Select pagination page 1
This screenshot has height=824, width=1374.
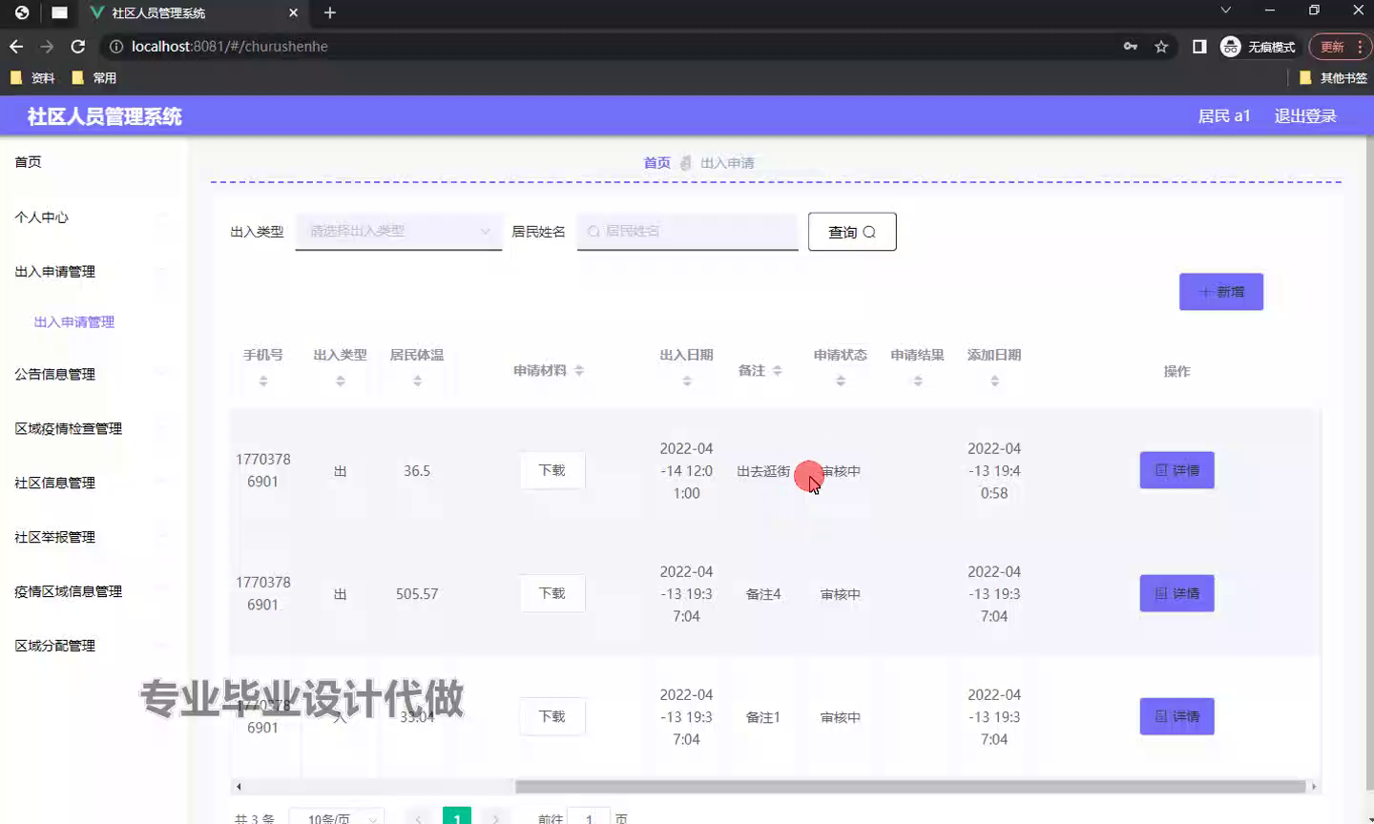tap(457, 816)
